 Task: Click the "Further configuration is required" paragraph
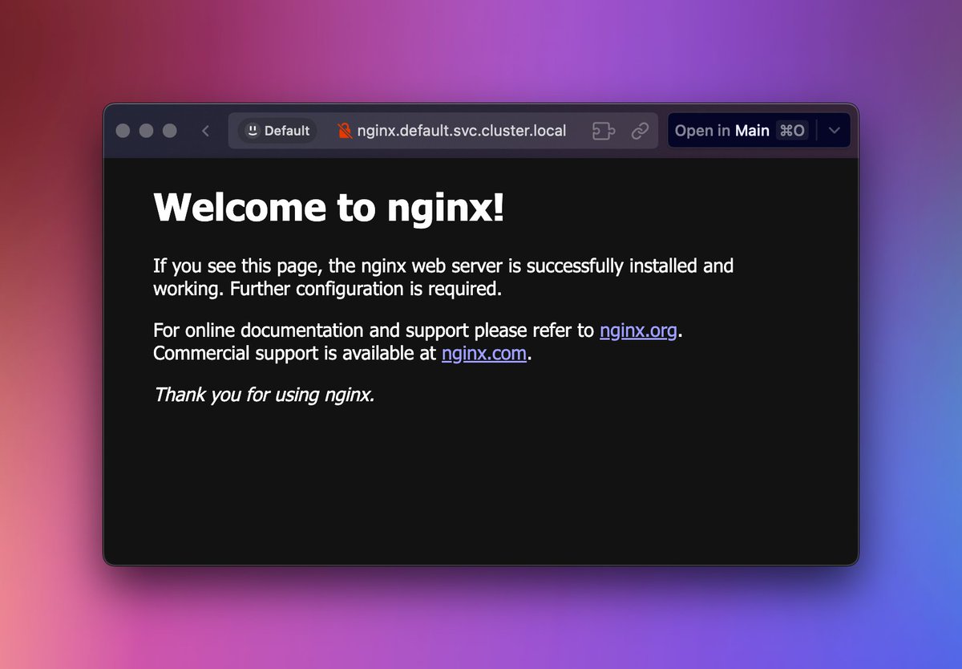coord(443,277)
